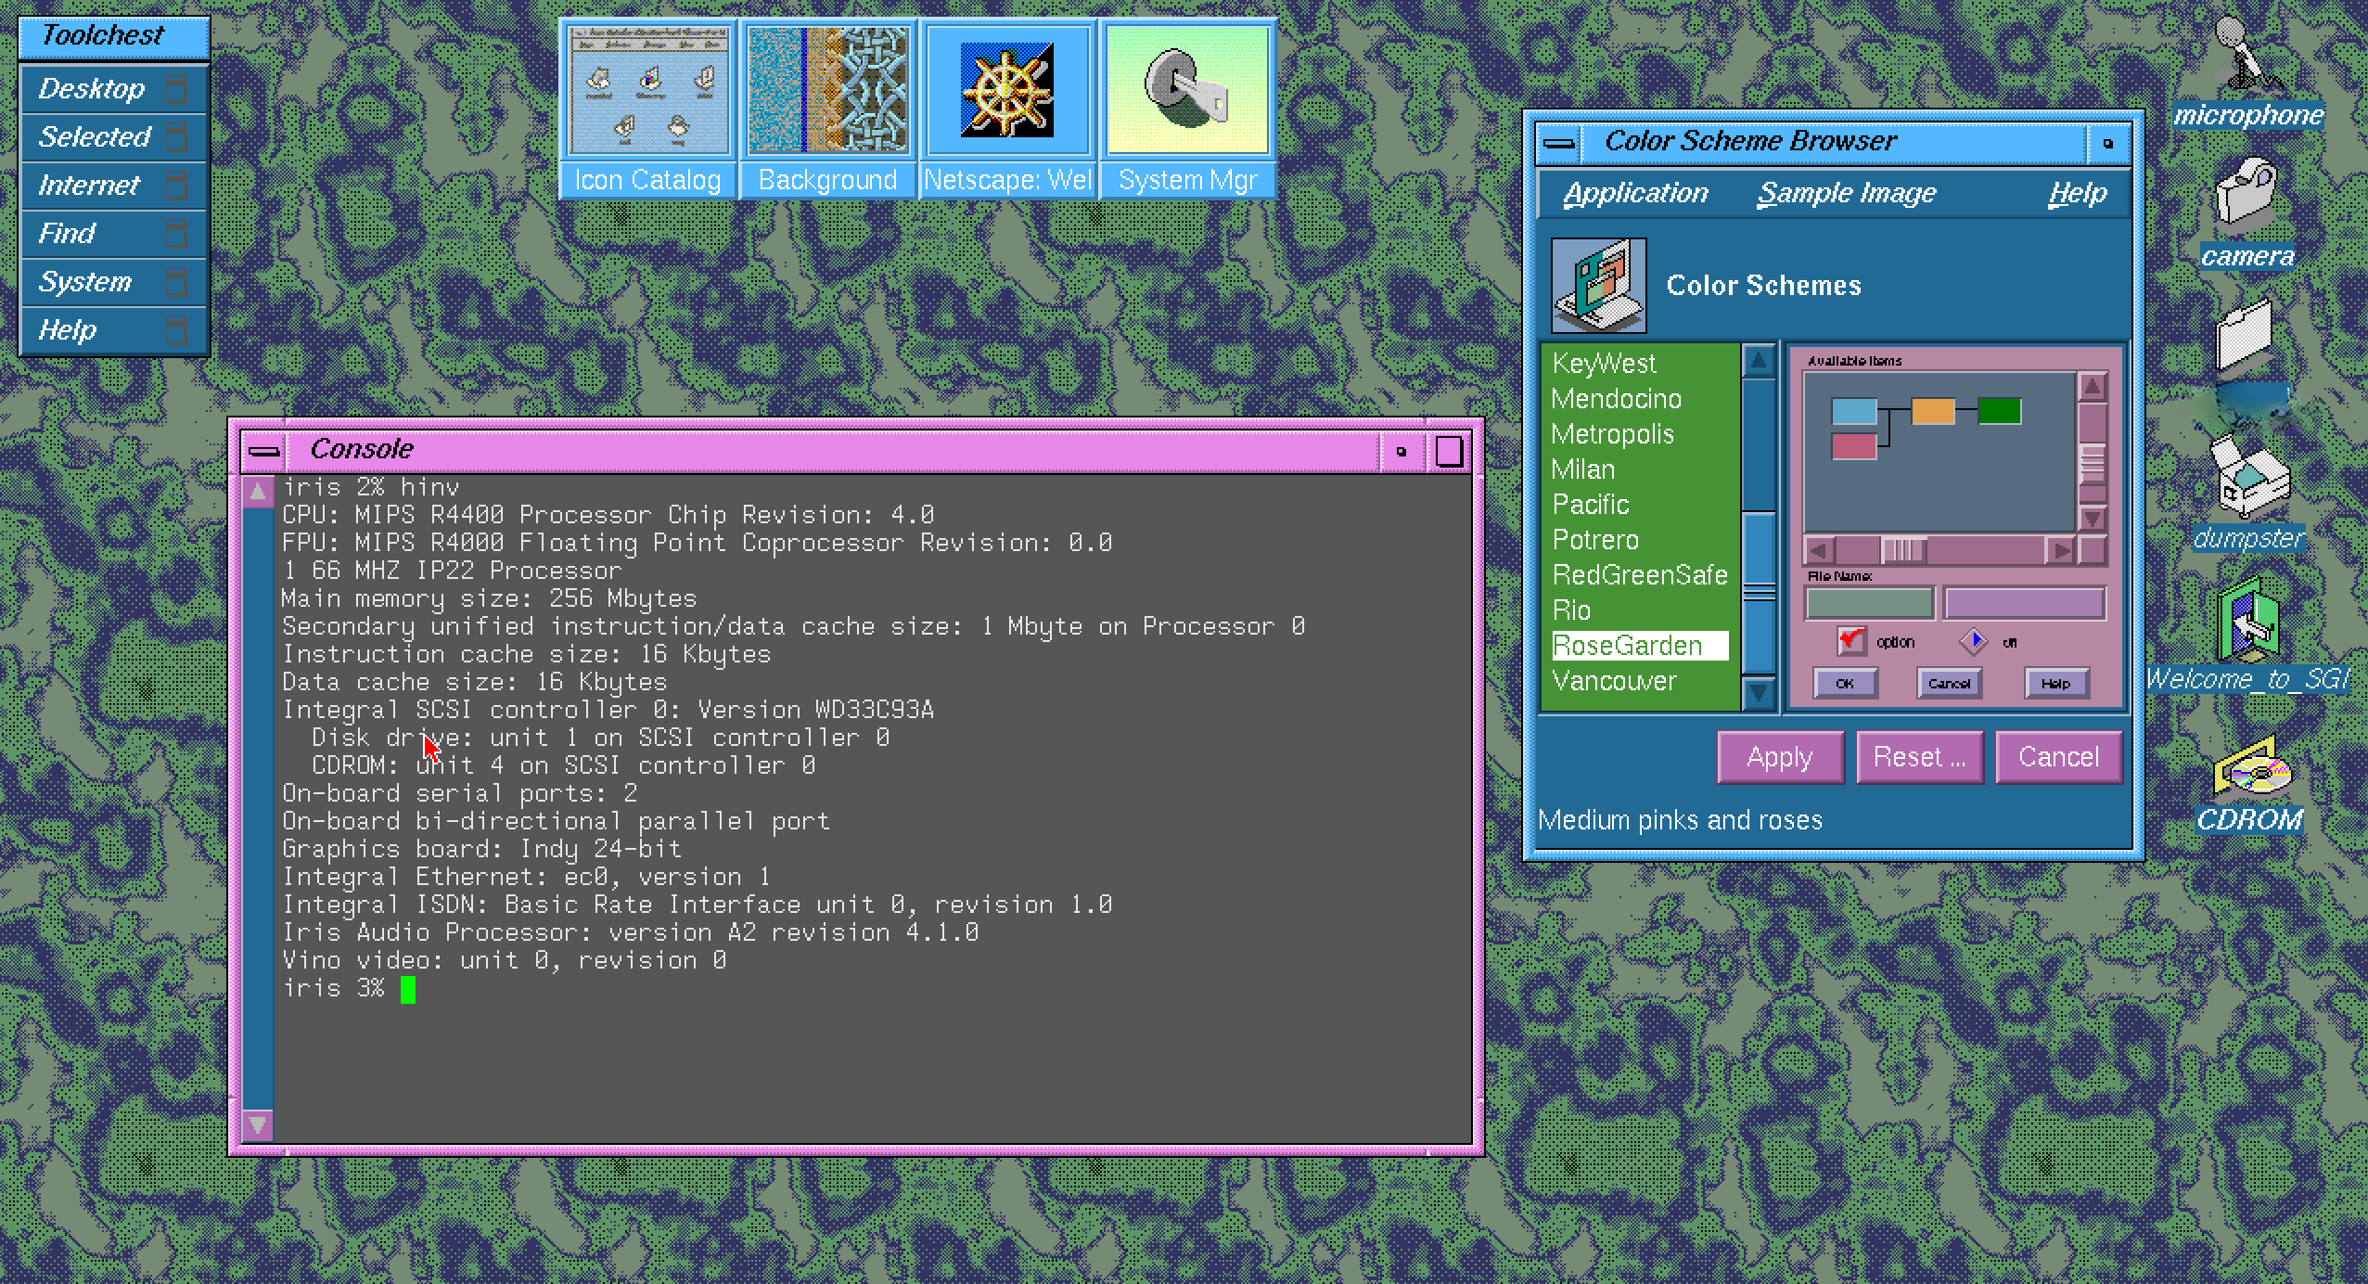This screenshot has height=1284, width=2368.
Task: Click the Apply button
Action: 1779,757
